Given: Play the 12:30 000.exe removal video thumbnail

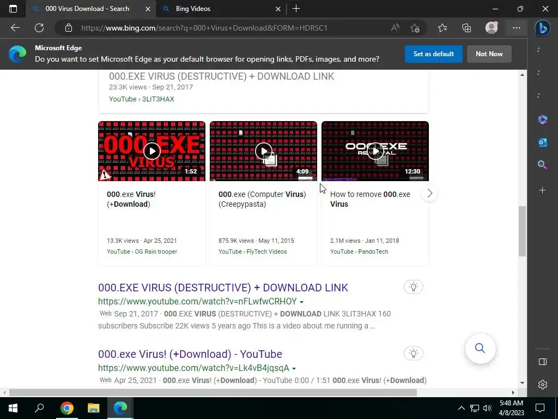Looking at the screenshot, I should click(375, 151).
